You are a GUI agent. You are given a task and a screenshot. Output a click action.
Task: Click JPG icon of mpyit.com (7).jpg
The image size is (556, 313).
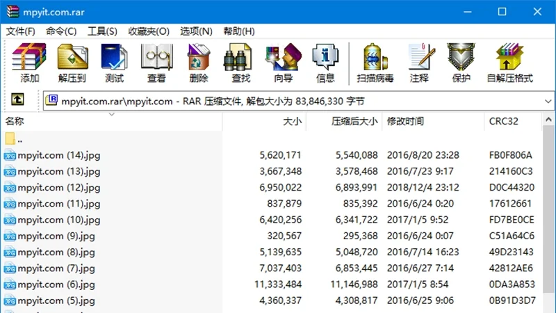(x=10, y=268)
